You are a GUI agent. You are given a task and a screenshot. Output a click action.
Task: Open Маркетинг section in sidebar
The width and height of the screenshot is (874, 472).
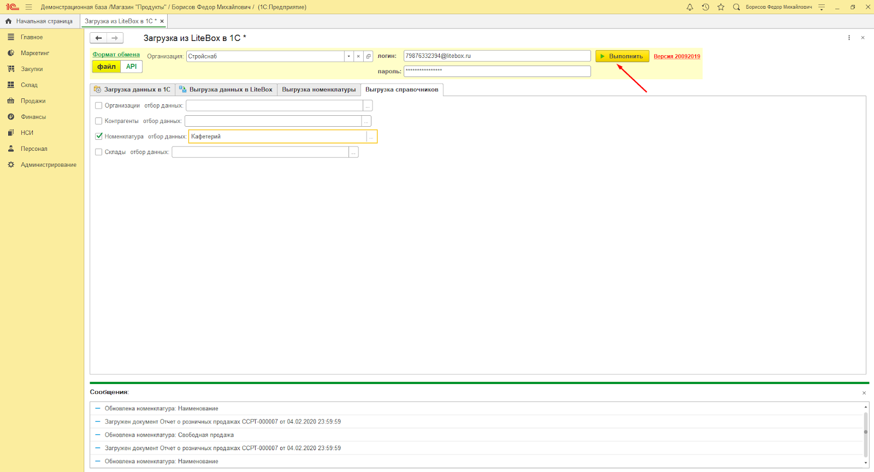pos(35,53)
